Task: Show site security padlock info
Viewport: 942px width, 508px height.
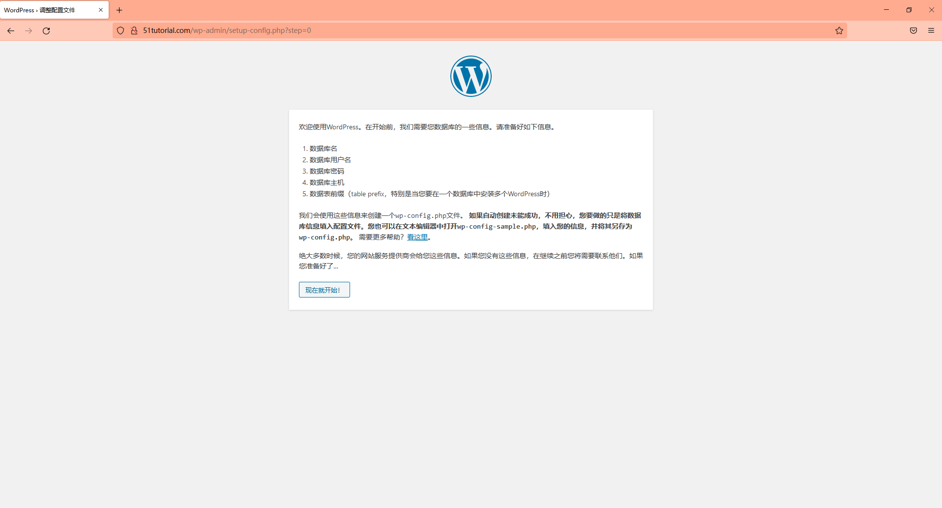Action: pos(134,30)
